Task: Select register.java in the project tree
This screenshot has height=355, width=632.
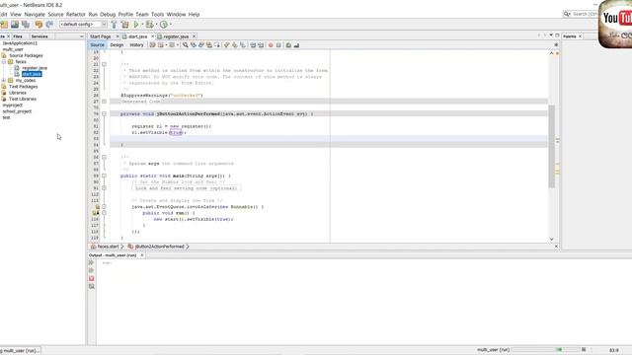Action: (35, 68)
